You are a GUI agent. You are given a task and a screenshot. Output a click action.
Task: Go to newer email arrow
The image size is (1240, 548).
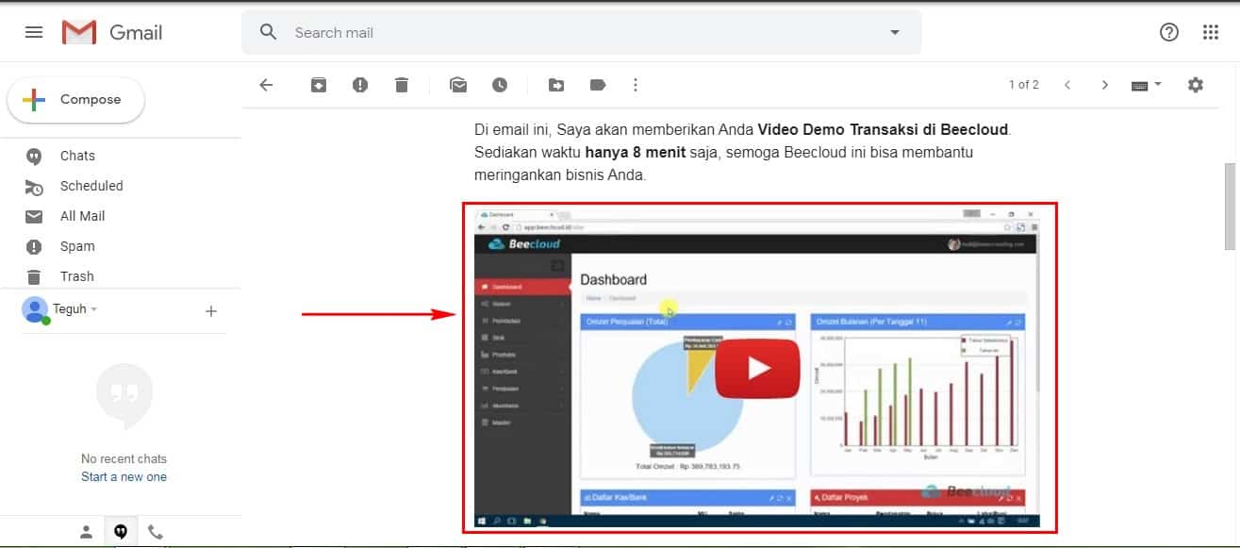click(x=1067, y=85)
